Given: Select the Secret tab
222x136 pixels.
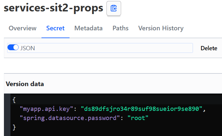Looking at the screenshot, I should coord(55,28).
